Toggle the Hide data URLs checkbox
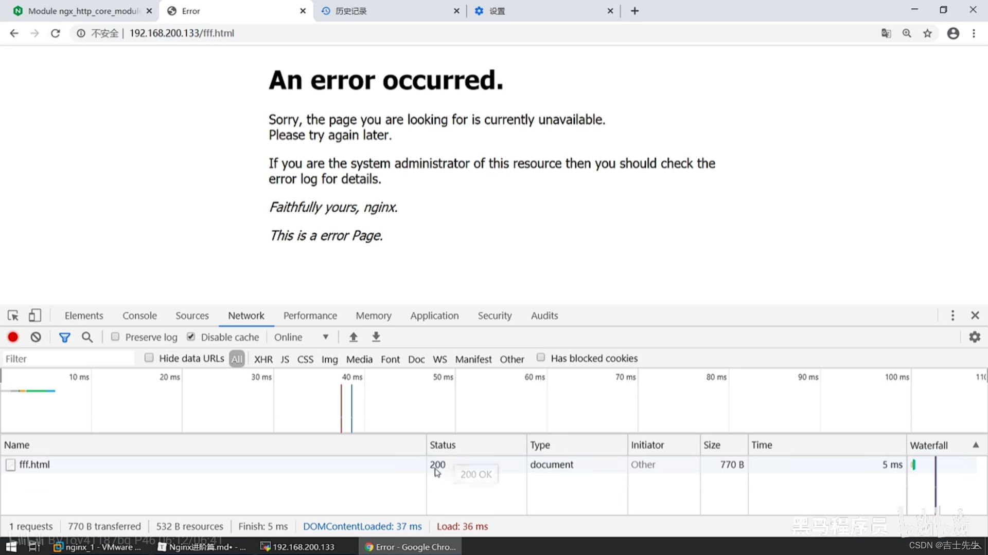This screenshot has height=555, width=988. tap(149, 358)
